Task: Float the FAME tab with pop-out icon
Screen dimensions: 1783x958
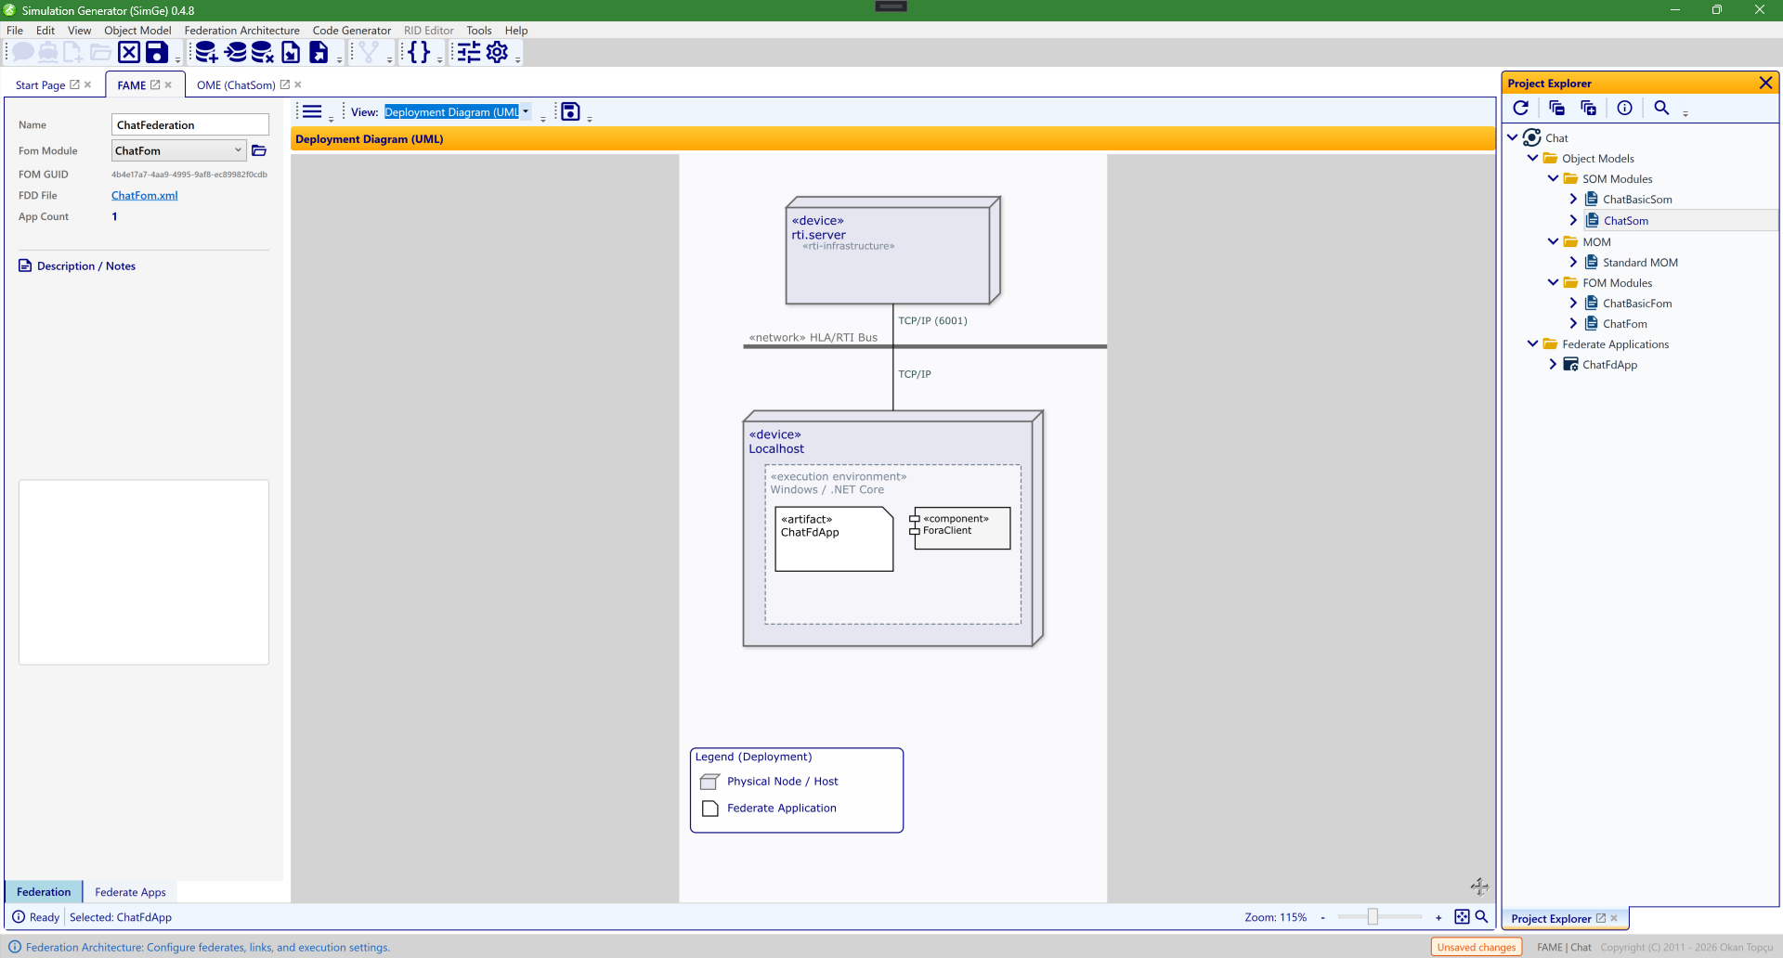Action: click(155, 84)
